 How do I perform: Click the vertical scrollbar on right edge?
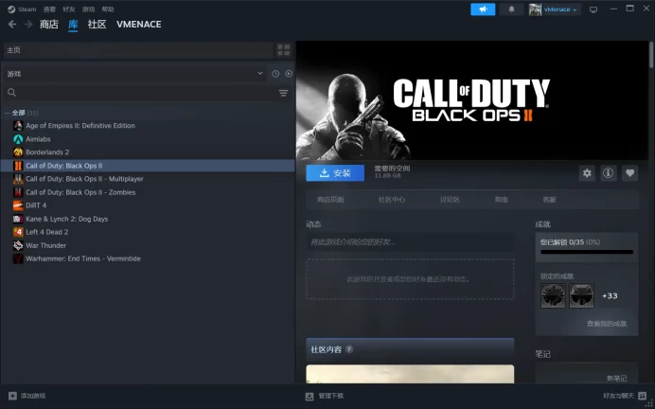651,54
